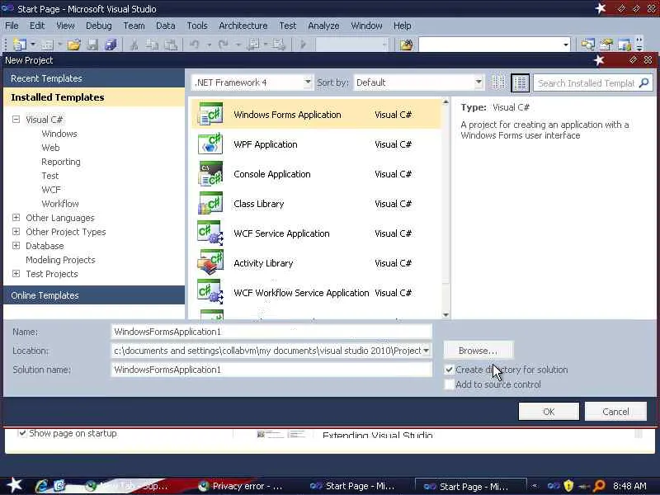Screen dimensions: 660x495
Task: Click the Solution Explorer toolbar icon
Action: 587,45
